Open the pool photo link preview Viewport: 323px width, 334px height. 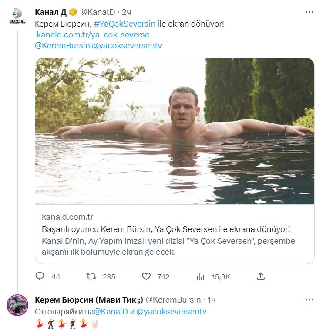click(175, 131)
